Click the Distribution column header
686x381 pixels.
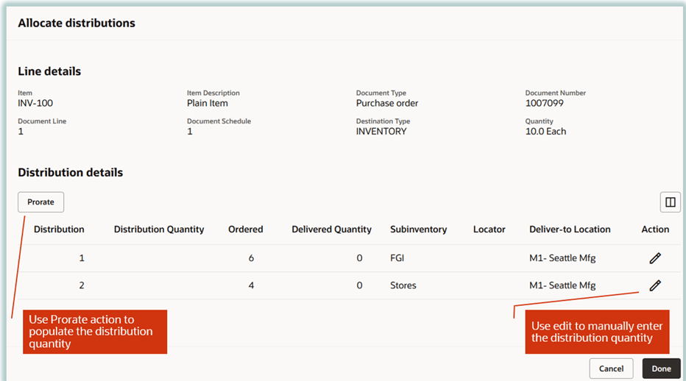(59, 229)
